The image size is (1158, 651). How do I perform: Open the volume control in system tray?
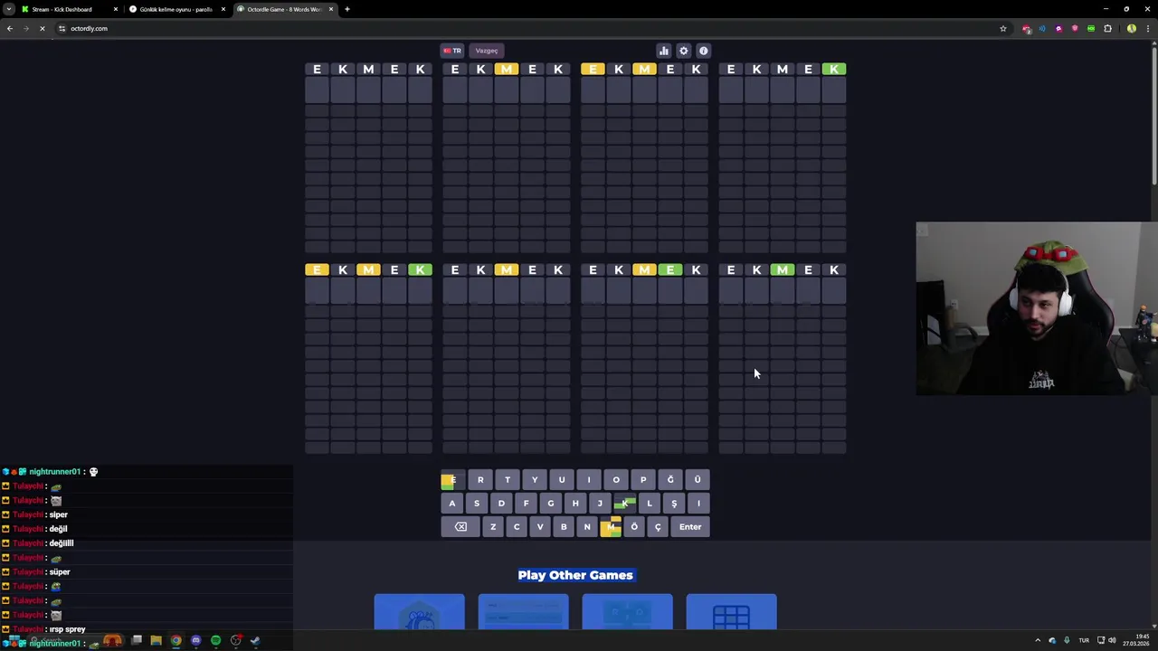click(x=1112, y=641)
